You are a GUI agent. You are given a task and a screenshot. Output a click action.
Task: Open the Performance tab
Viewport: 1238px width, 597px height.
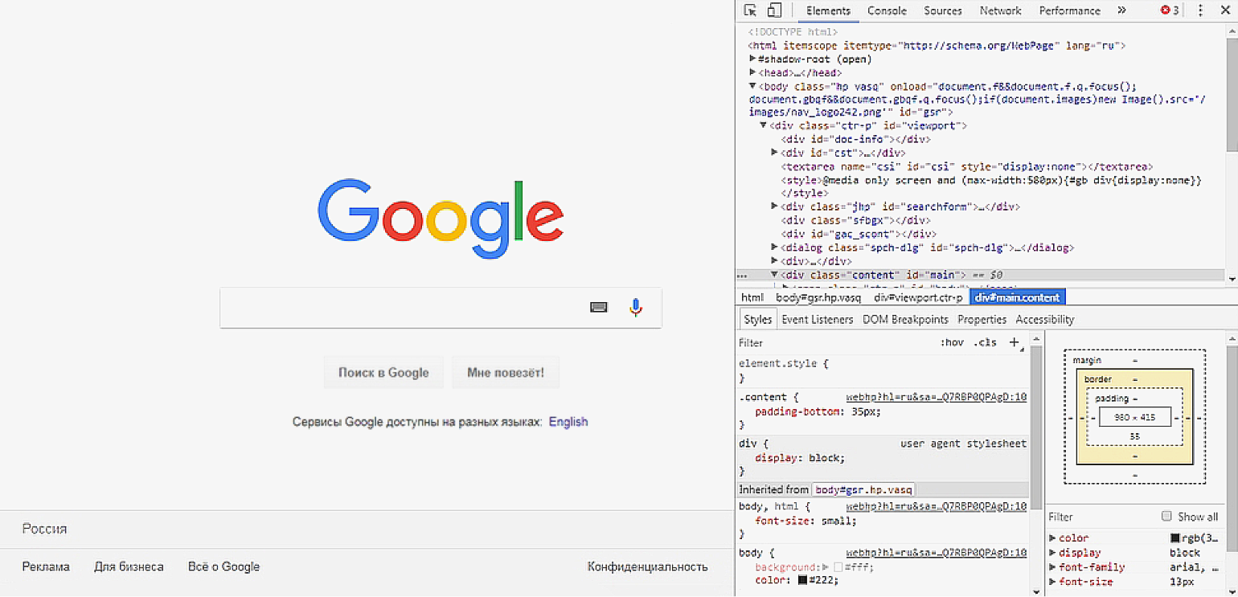1069,10
